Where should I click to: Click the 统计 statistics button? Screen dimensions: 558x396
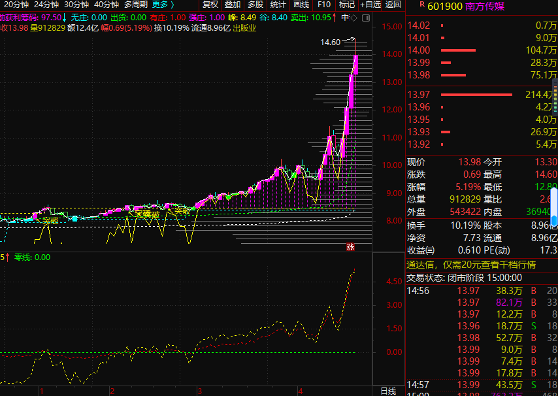point(278,5)
